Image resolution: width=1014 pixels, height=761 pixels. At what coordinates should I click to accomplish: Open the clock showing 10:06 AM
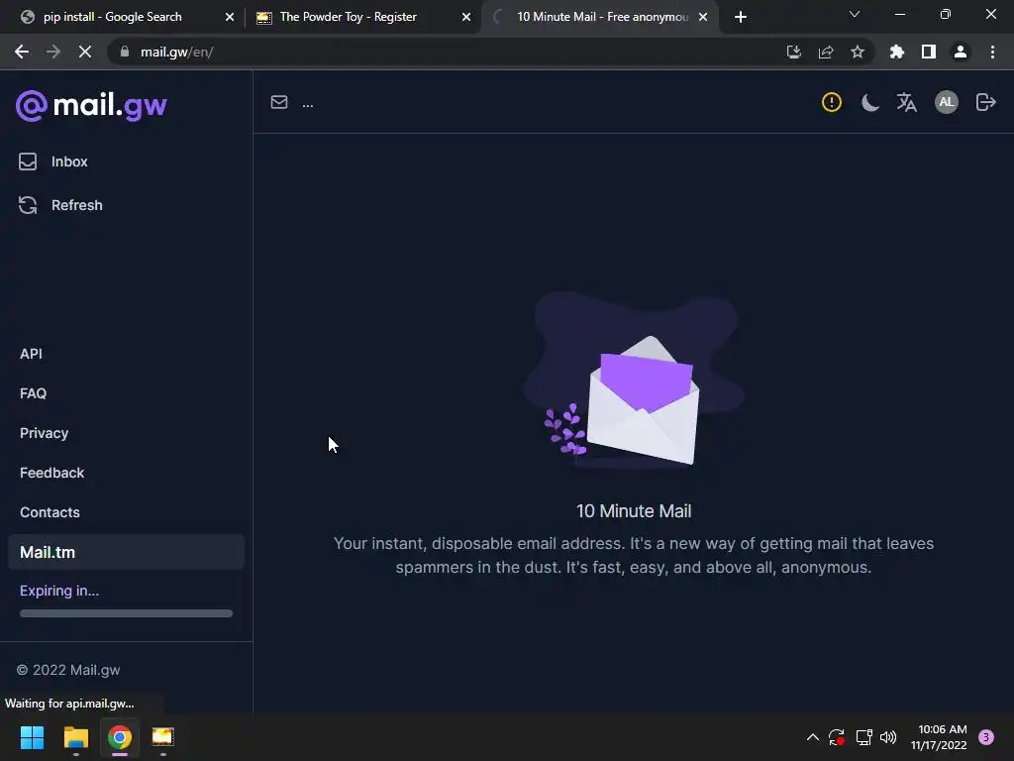pos(939,737)
